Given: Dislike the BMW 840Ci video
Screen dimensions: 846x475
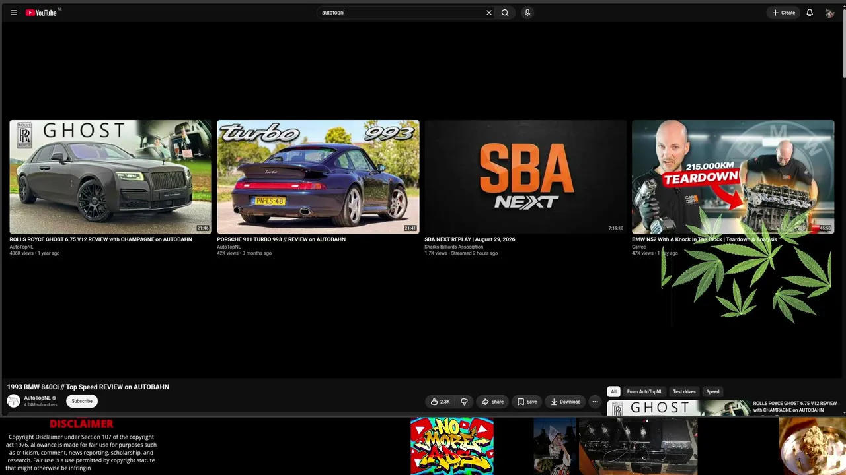Looking at the screenshot, I should point(464,402).
